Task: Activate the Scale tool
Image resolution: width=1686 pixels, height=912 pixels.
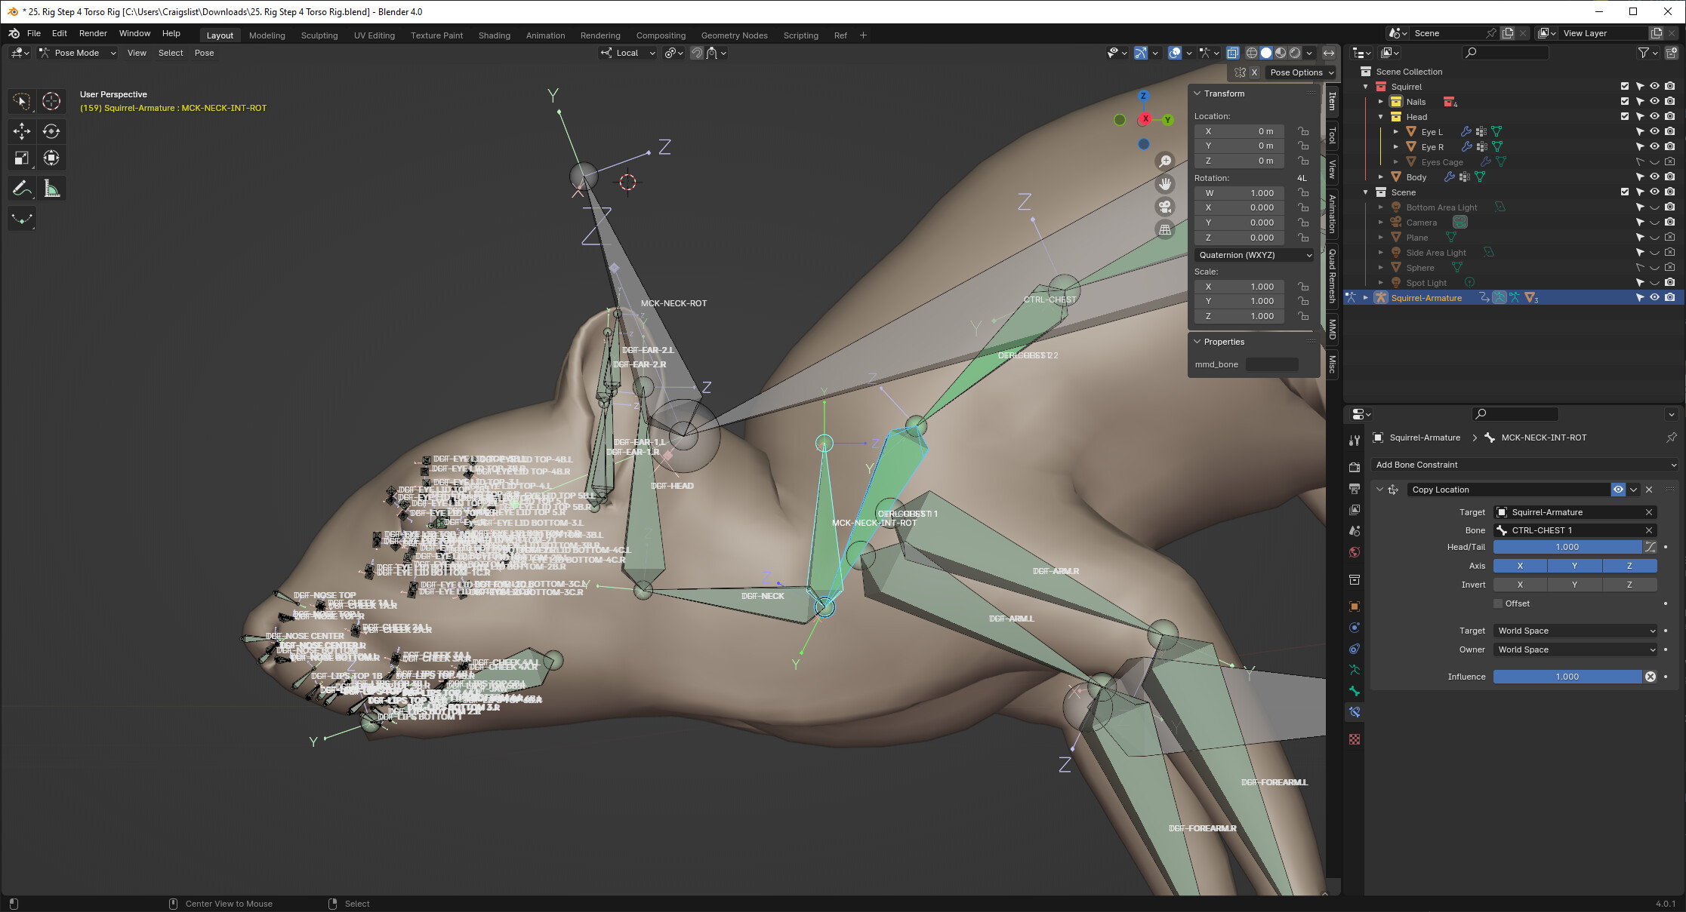Action: pyautogui.click(x=21, y=158)
